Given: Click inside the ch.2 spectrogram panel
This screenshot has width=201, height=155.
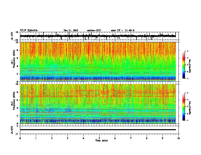Looking at the screenshot, I should pos(98,104).
